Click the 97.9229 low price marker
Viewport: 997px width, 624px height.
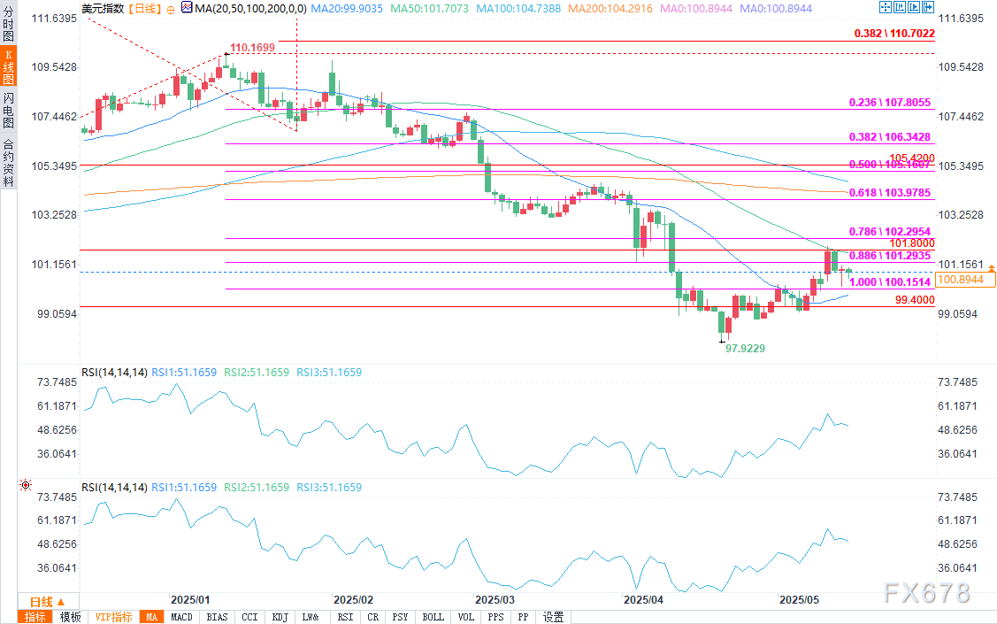745,349
